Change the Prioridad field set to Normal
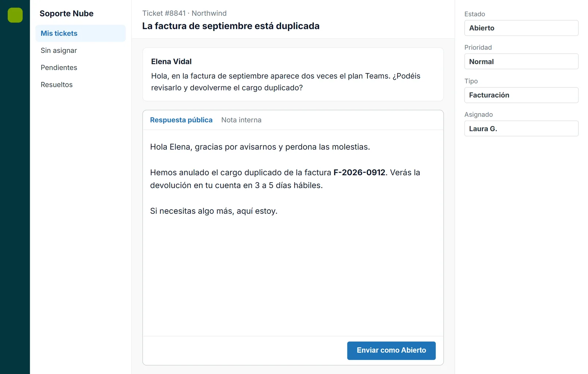588x374 pixels. [x=521, y=61]
